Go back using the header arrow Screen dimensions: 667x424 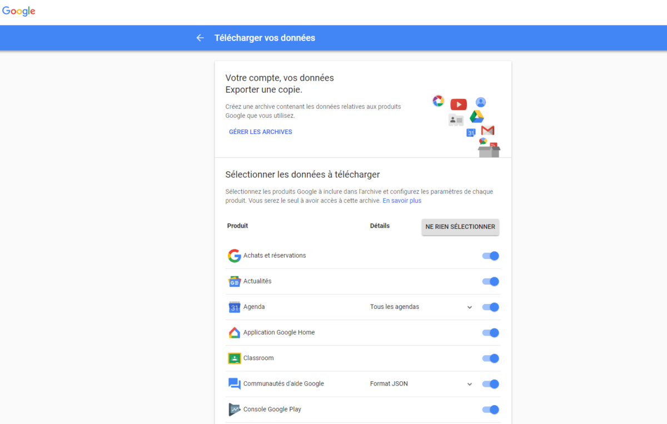[x=200, y=38]
